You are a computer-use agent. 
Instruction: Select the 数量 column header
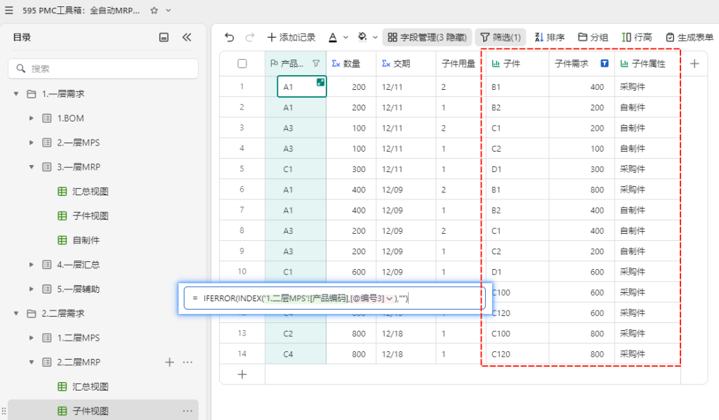tap(351, 63)
